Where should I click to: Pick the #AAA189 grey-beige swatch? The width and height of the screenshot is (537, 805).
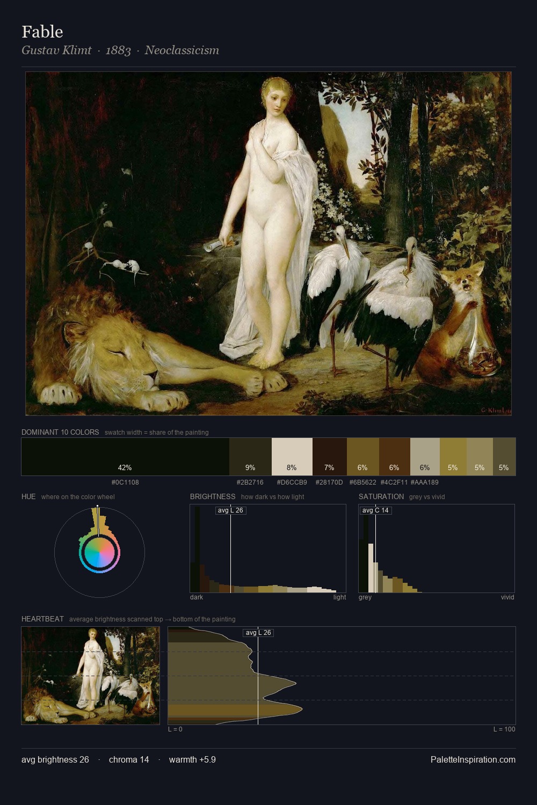425,457
